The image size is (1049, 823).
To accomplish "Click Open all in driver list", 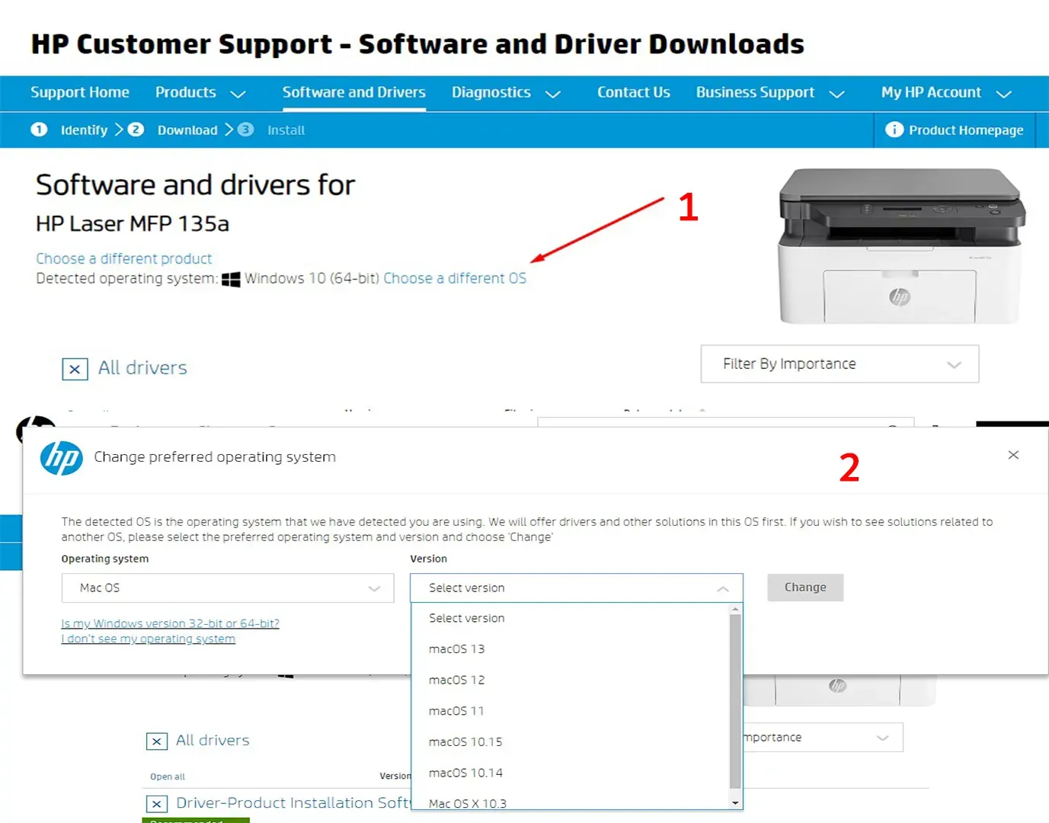I will pos(168,777).
